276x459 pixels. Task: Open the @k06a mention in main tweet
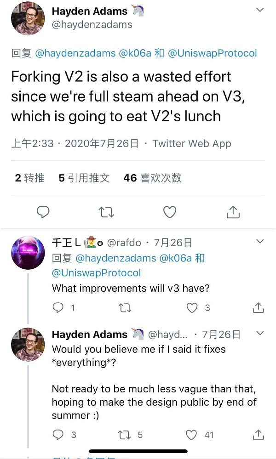coord(135,53)
